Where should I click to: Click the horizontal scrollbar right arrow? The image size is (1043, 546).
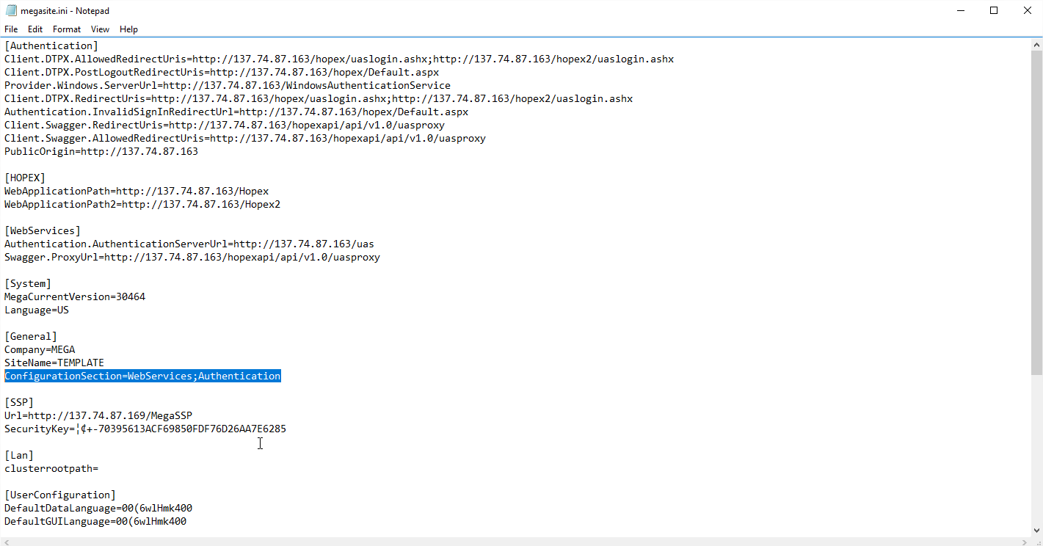1025,541
